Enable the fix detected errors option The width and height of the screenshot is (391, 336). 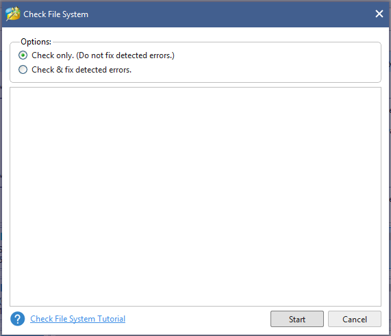coord(23,70)
